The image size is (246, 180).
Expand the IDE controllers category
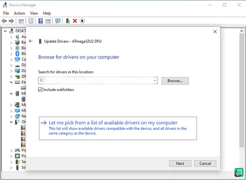pos(11,77)
